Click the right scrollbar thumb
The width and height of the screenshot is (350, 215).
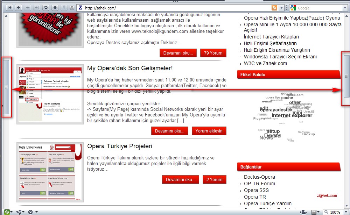[346, 76]
